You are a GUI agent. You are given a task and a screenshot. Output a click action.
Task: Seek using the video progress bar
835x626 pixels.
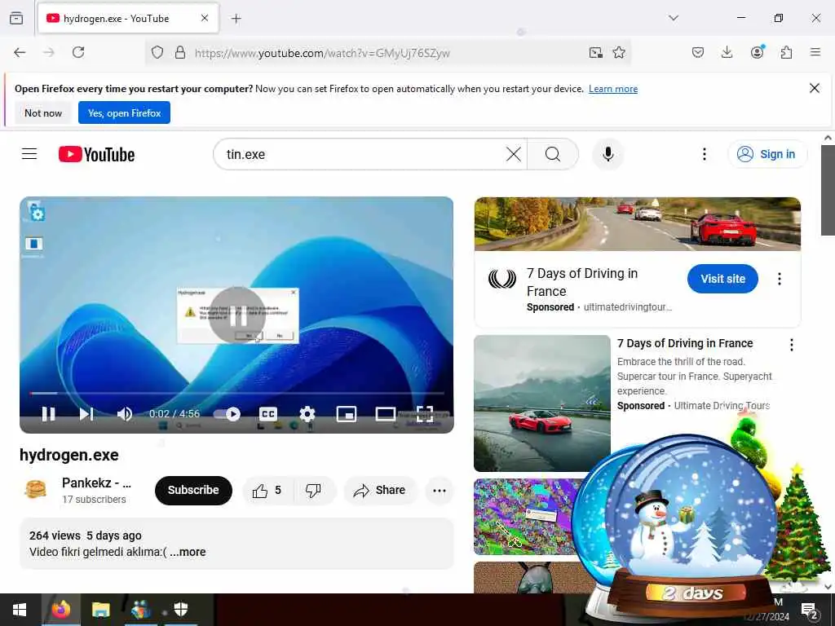click(236, 394)
